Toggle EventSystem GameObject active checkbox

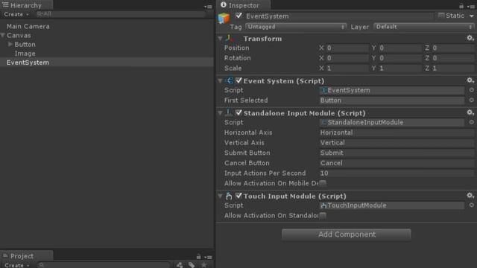pyautogui.click(x=238, y=16)
